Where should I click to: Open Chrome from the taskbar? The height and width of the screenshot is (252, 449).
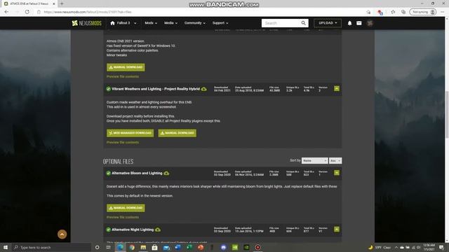coord(132,247)
